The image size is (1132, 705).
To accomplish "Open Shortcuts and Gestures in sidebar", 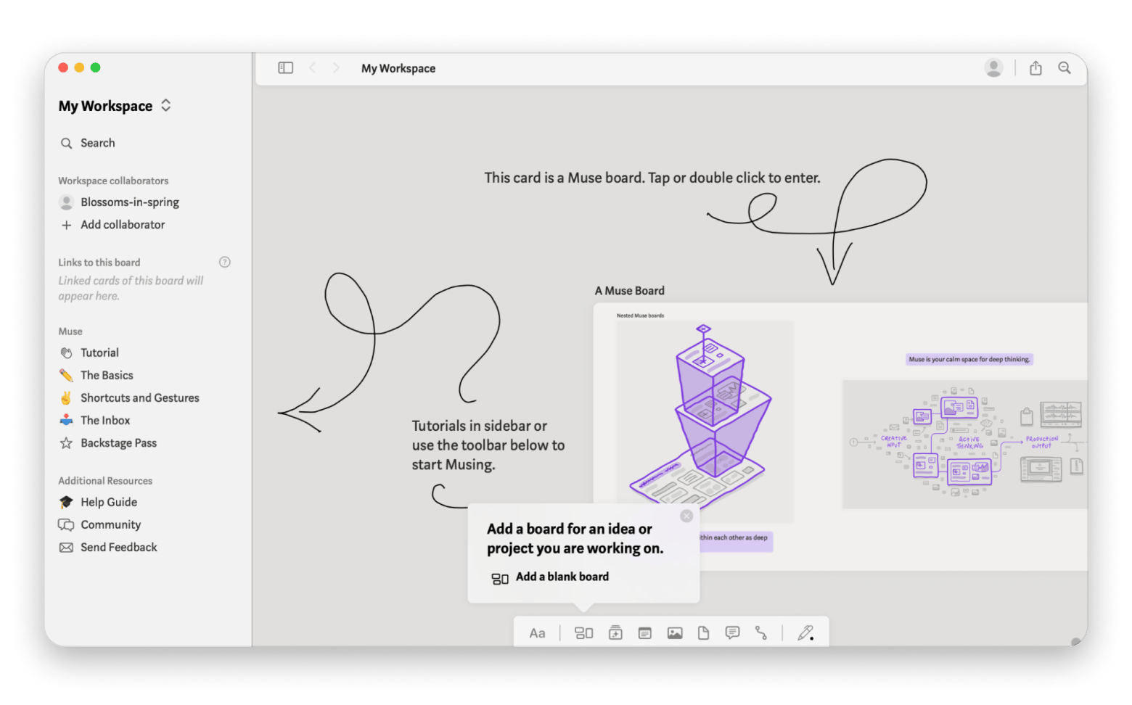I will (139, 397).
